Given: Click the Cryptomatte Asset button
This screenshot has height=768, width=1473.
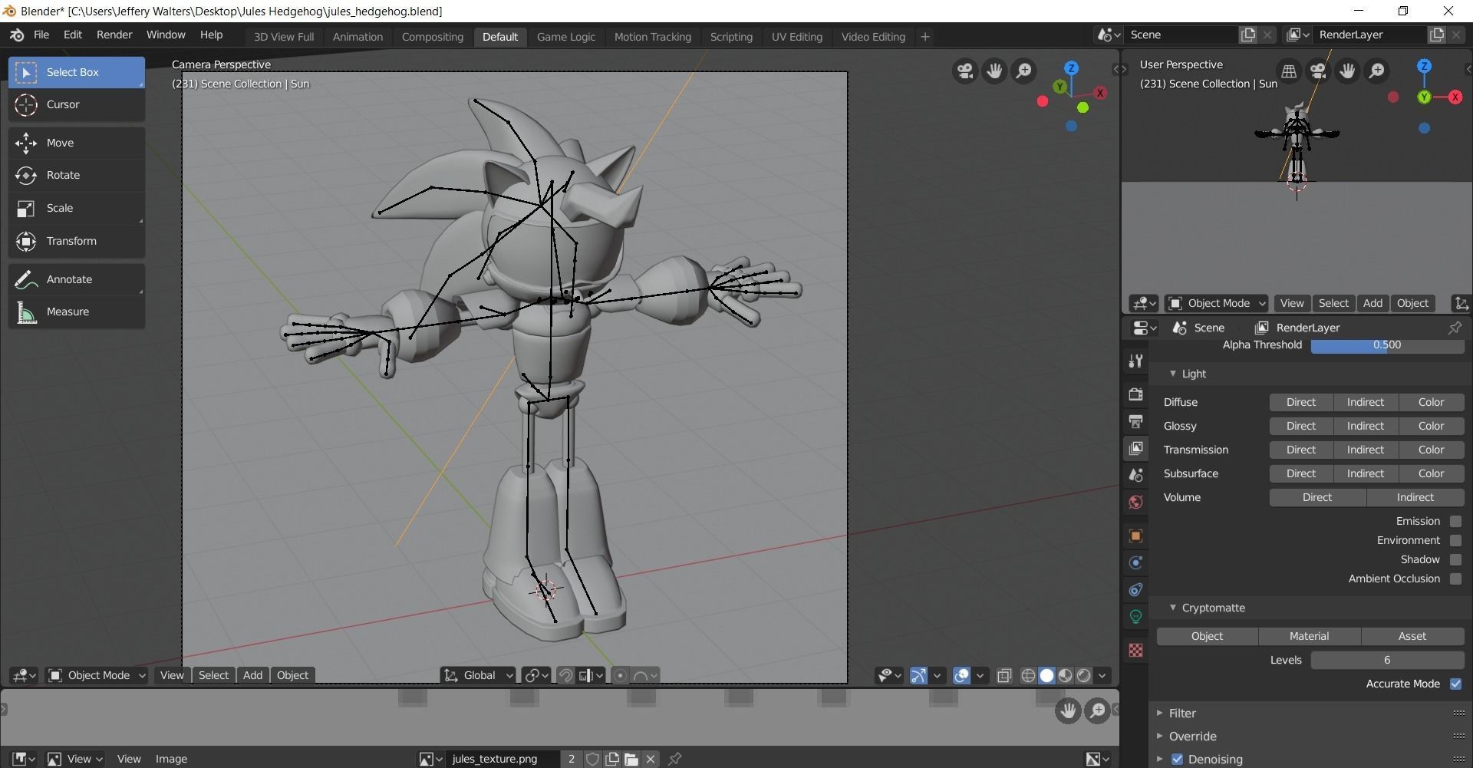Looking at the screenshot, I should (x=1412, y=636).
